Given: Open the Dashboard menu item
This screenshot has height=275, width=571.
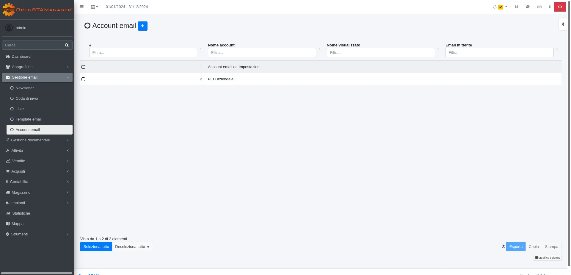Looking at the screenshot, I should pos(21,57).
